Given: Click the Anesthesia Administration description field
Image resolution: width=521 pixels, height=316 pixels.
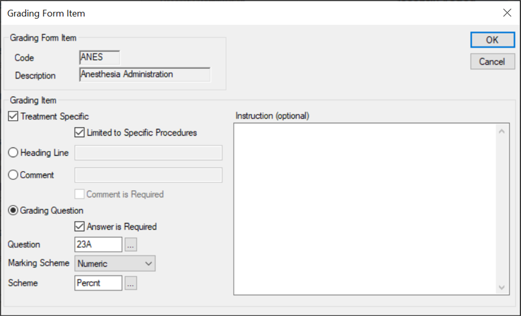Looking at the screenshot, I should tap(145, 75).
